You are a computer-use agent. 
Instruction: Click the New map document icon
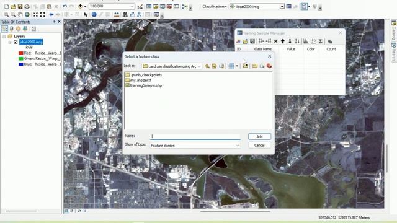pyautogui.click(x=6, y=7)
